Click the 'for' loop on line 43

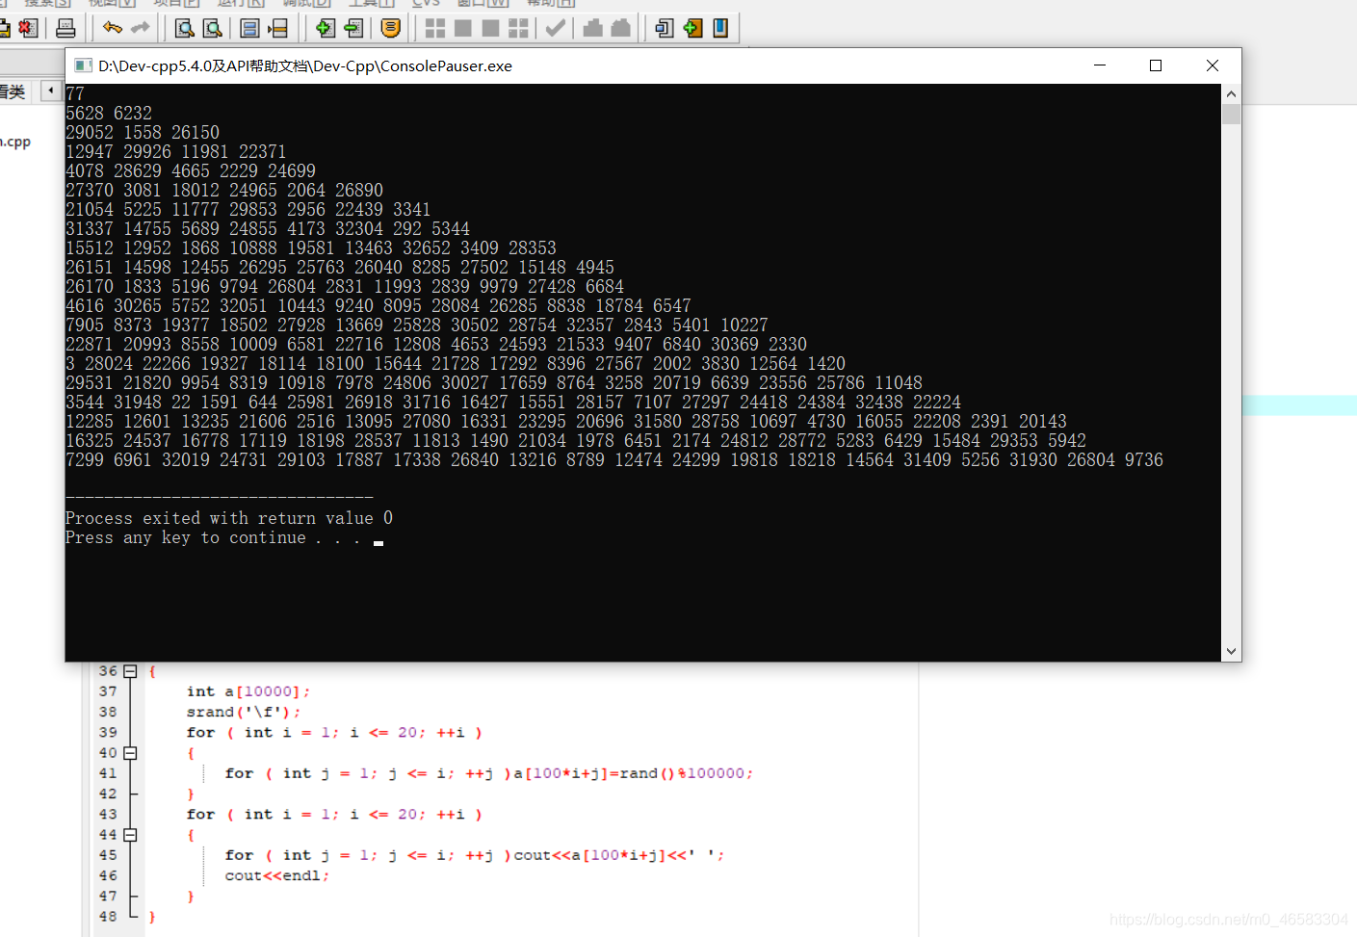coord(334,815)
